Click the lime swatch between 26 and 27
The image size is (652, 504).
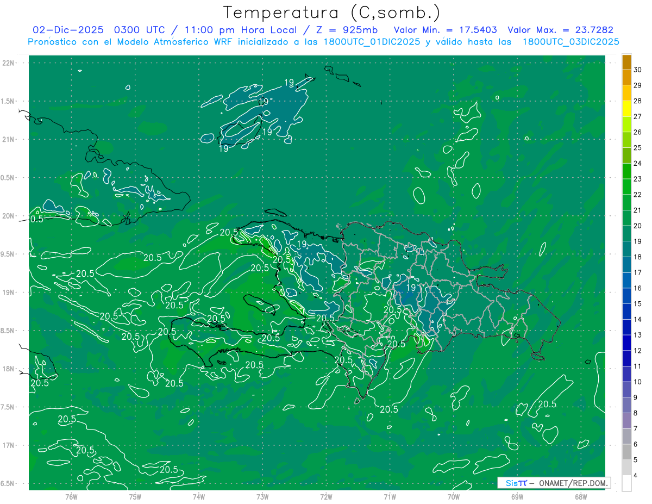[x=626, y=124]
